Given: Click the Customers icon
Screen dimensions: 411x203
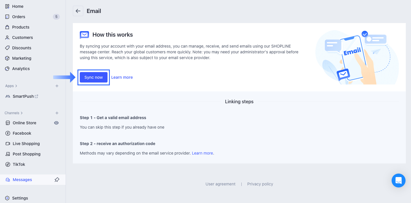Looking at the screenshot, I should (x=7, y=37).
